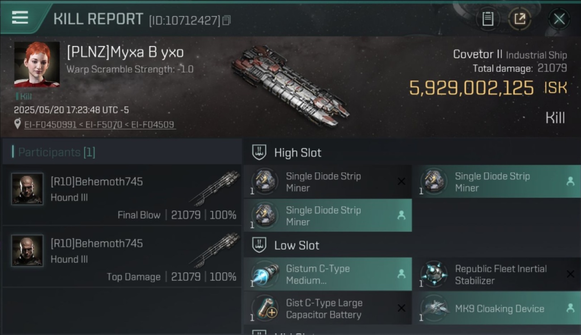Screen dimensions: 581x335
Task: Select the MK9 Cloaking Device item
Action: (497, 309)
